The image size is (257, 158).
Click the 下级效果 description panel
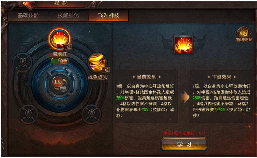click(222, 96)
